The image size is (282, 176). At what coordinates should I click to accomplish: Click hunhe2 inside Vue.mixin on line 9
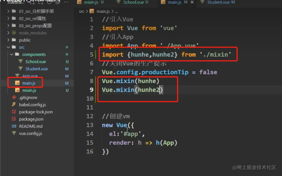pos(149,90)
